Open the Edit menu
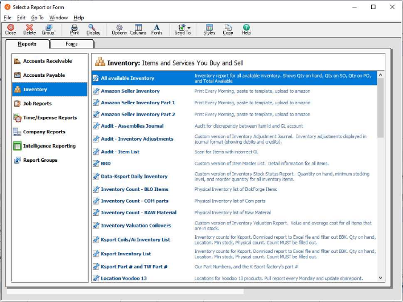 click(x=21, y=18)
